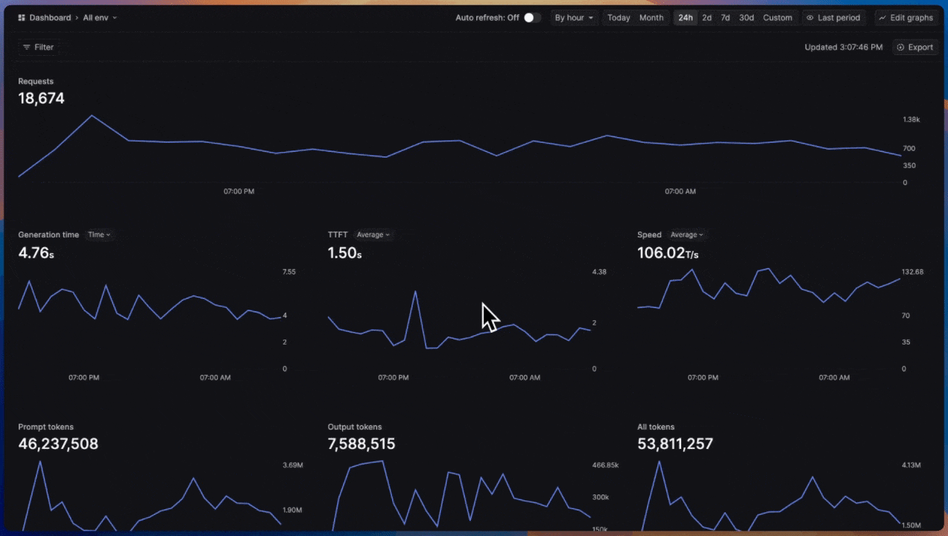Click the Speed chart title
The width and height of the screenshot is (948, 536).
(x=649, y=234)
